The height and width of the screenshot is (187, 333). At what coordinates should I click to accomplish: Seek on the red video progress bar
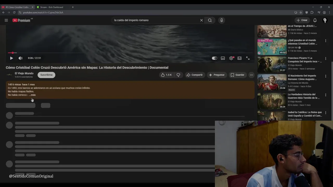click(130, 53)
